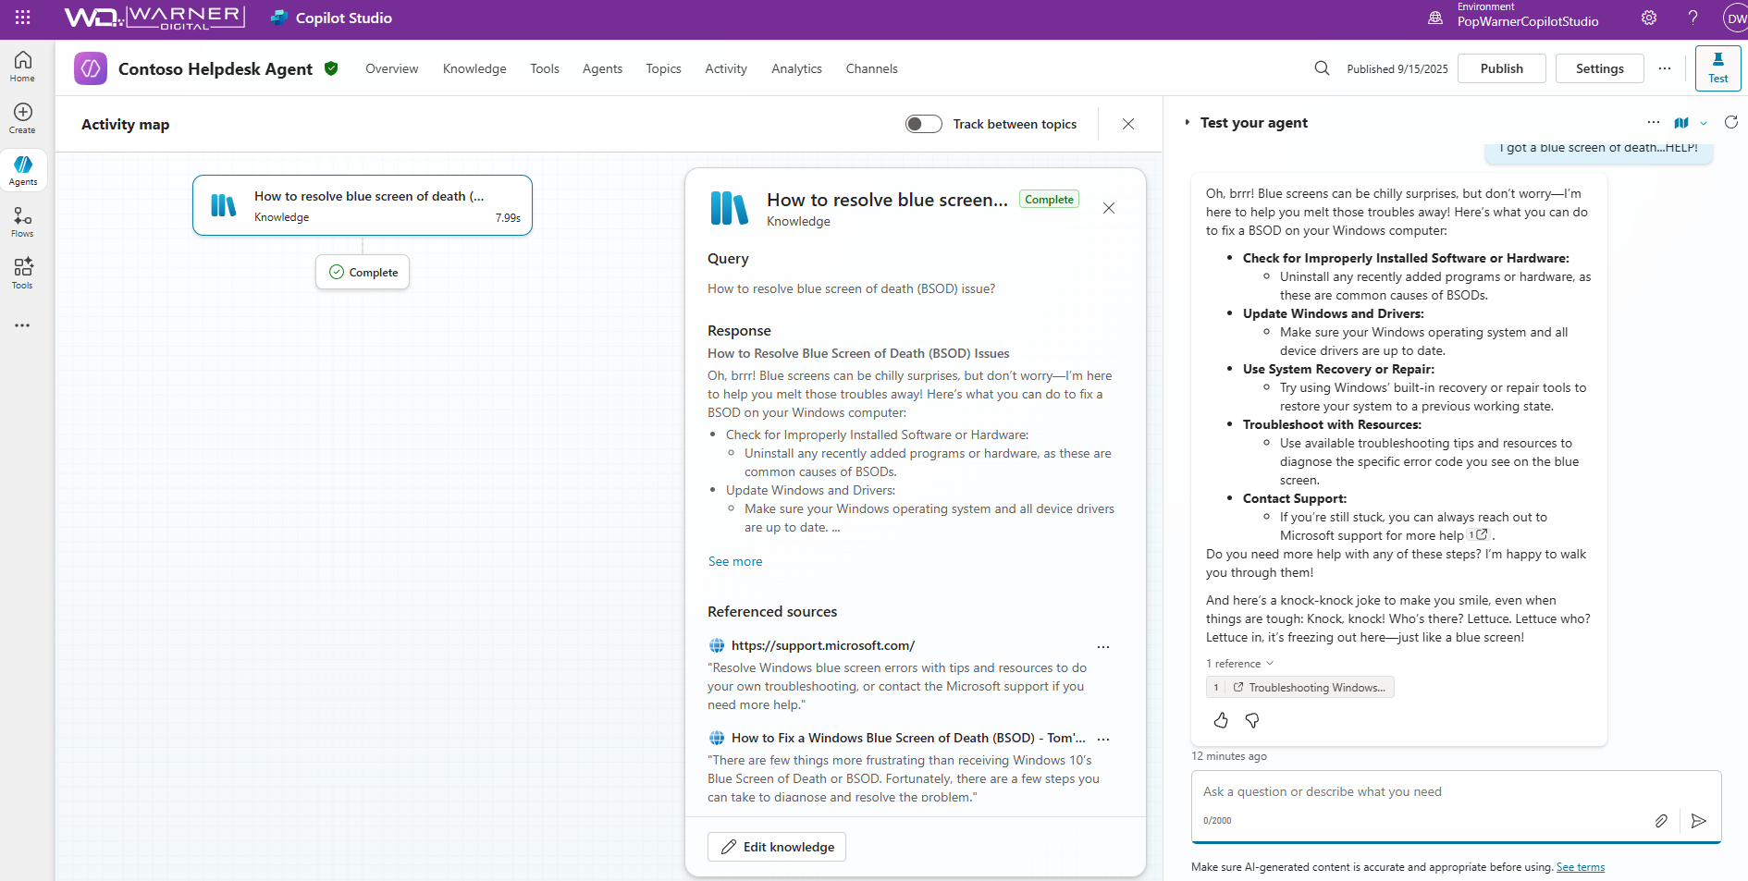This screenshot has height=881, width=1748.
Task: Show more sidebar options ellipsis
Action: [x=22, y=325]
